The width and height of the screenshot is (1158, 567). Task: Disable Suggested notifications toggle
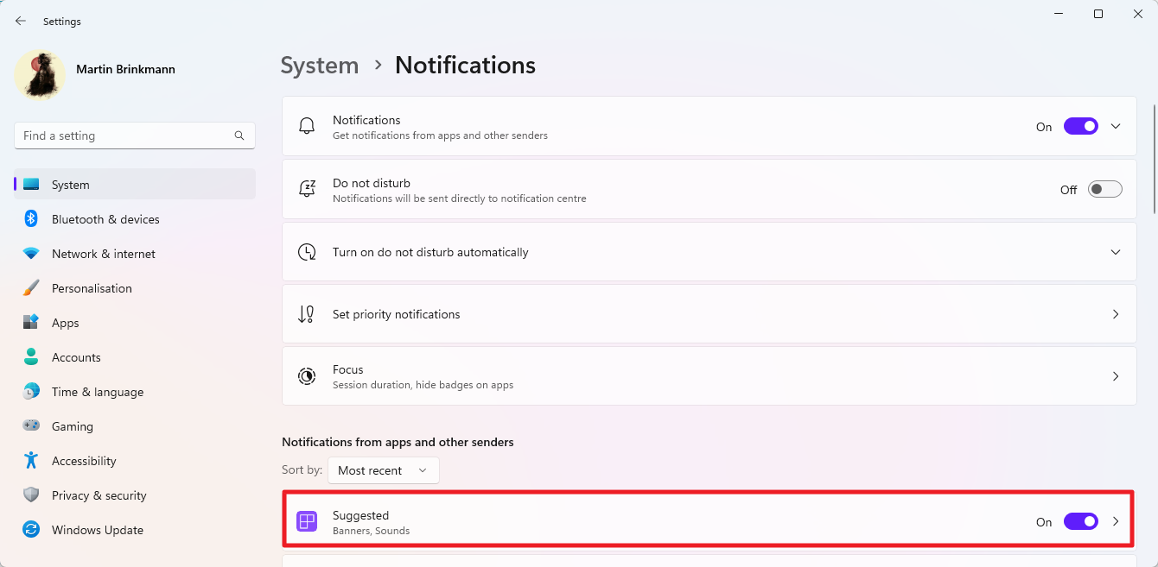[x=1080, y=521]
